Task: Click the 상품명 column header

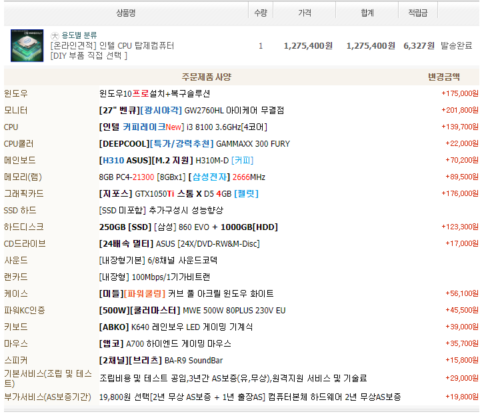Action: [126, 13]
